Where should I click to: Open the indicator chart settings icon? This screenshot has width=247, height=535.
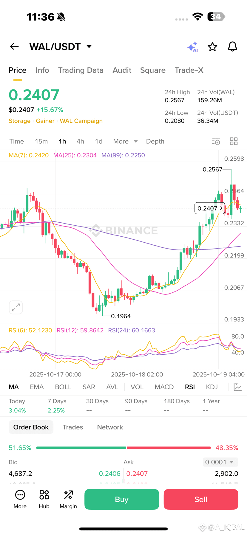pyautogui.click(x=238, y=387)
